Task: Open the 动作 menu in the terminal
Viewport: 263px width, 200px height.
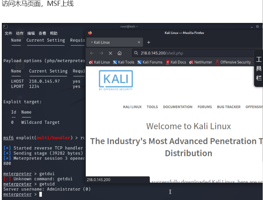Action: coord(20,33)
